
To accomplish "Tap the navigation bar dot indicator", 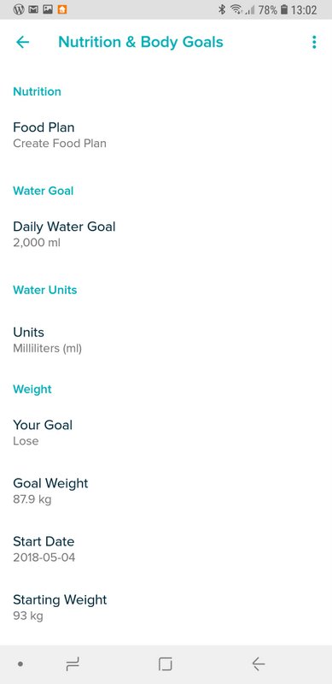I will click(x=20, y=664).
